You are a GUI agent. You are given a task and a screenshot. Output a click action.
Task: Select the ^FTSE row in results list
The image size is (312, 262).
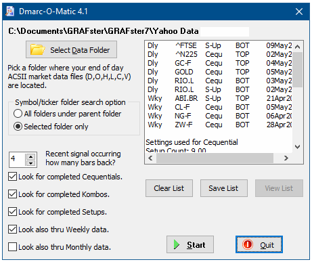(219, 45)
